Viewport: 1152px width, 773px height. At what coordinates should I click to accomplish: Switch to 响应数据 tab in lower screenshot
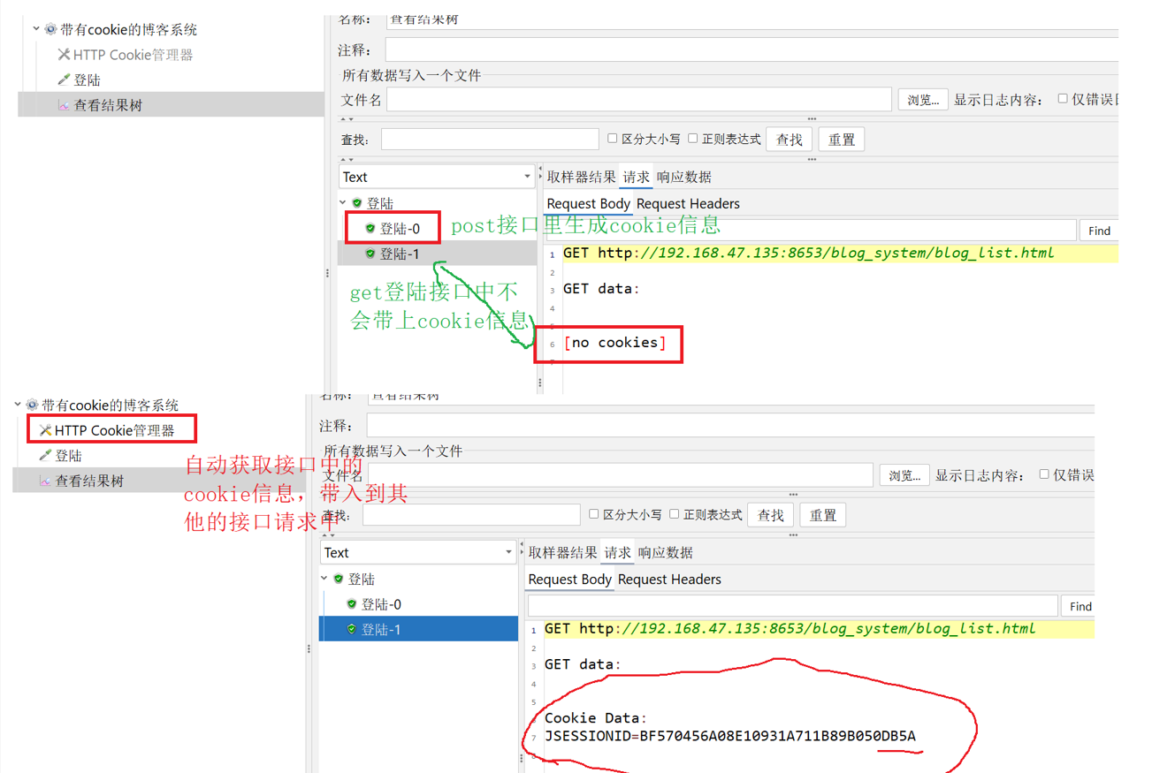[666, 552]
